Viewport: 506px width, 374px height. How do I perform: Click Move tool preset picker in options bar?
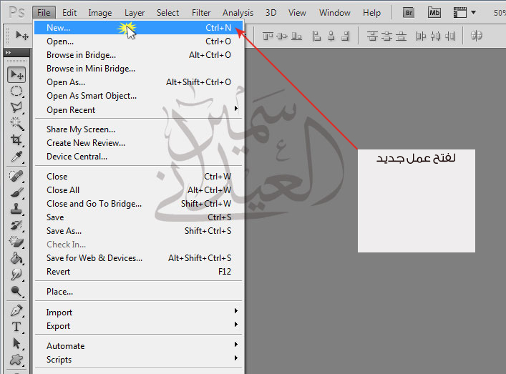[x=22, y=36]
